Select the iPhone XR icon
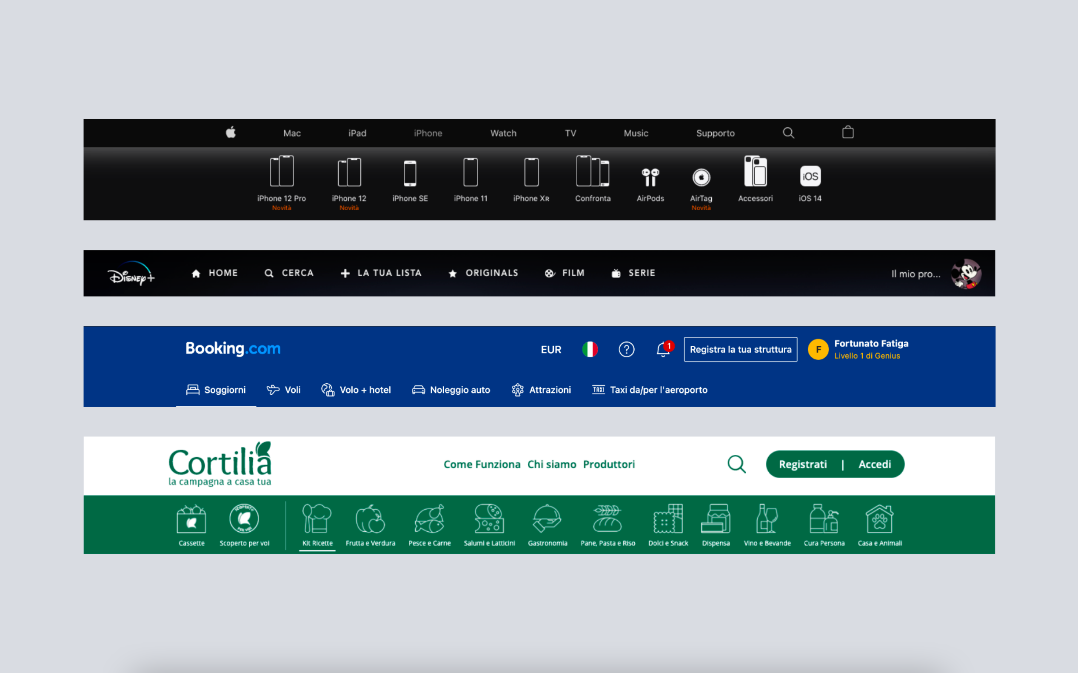 click(531, 172)
